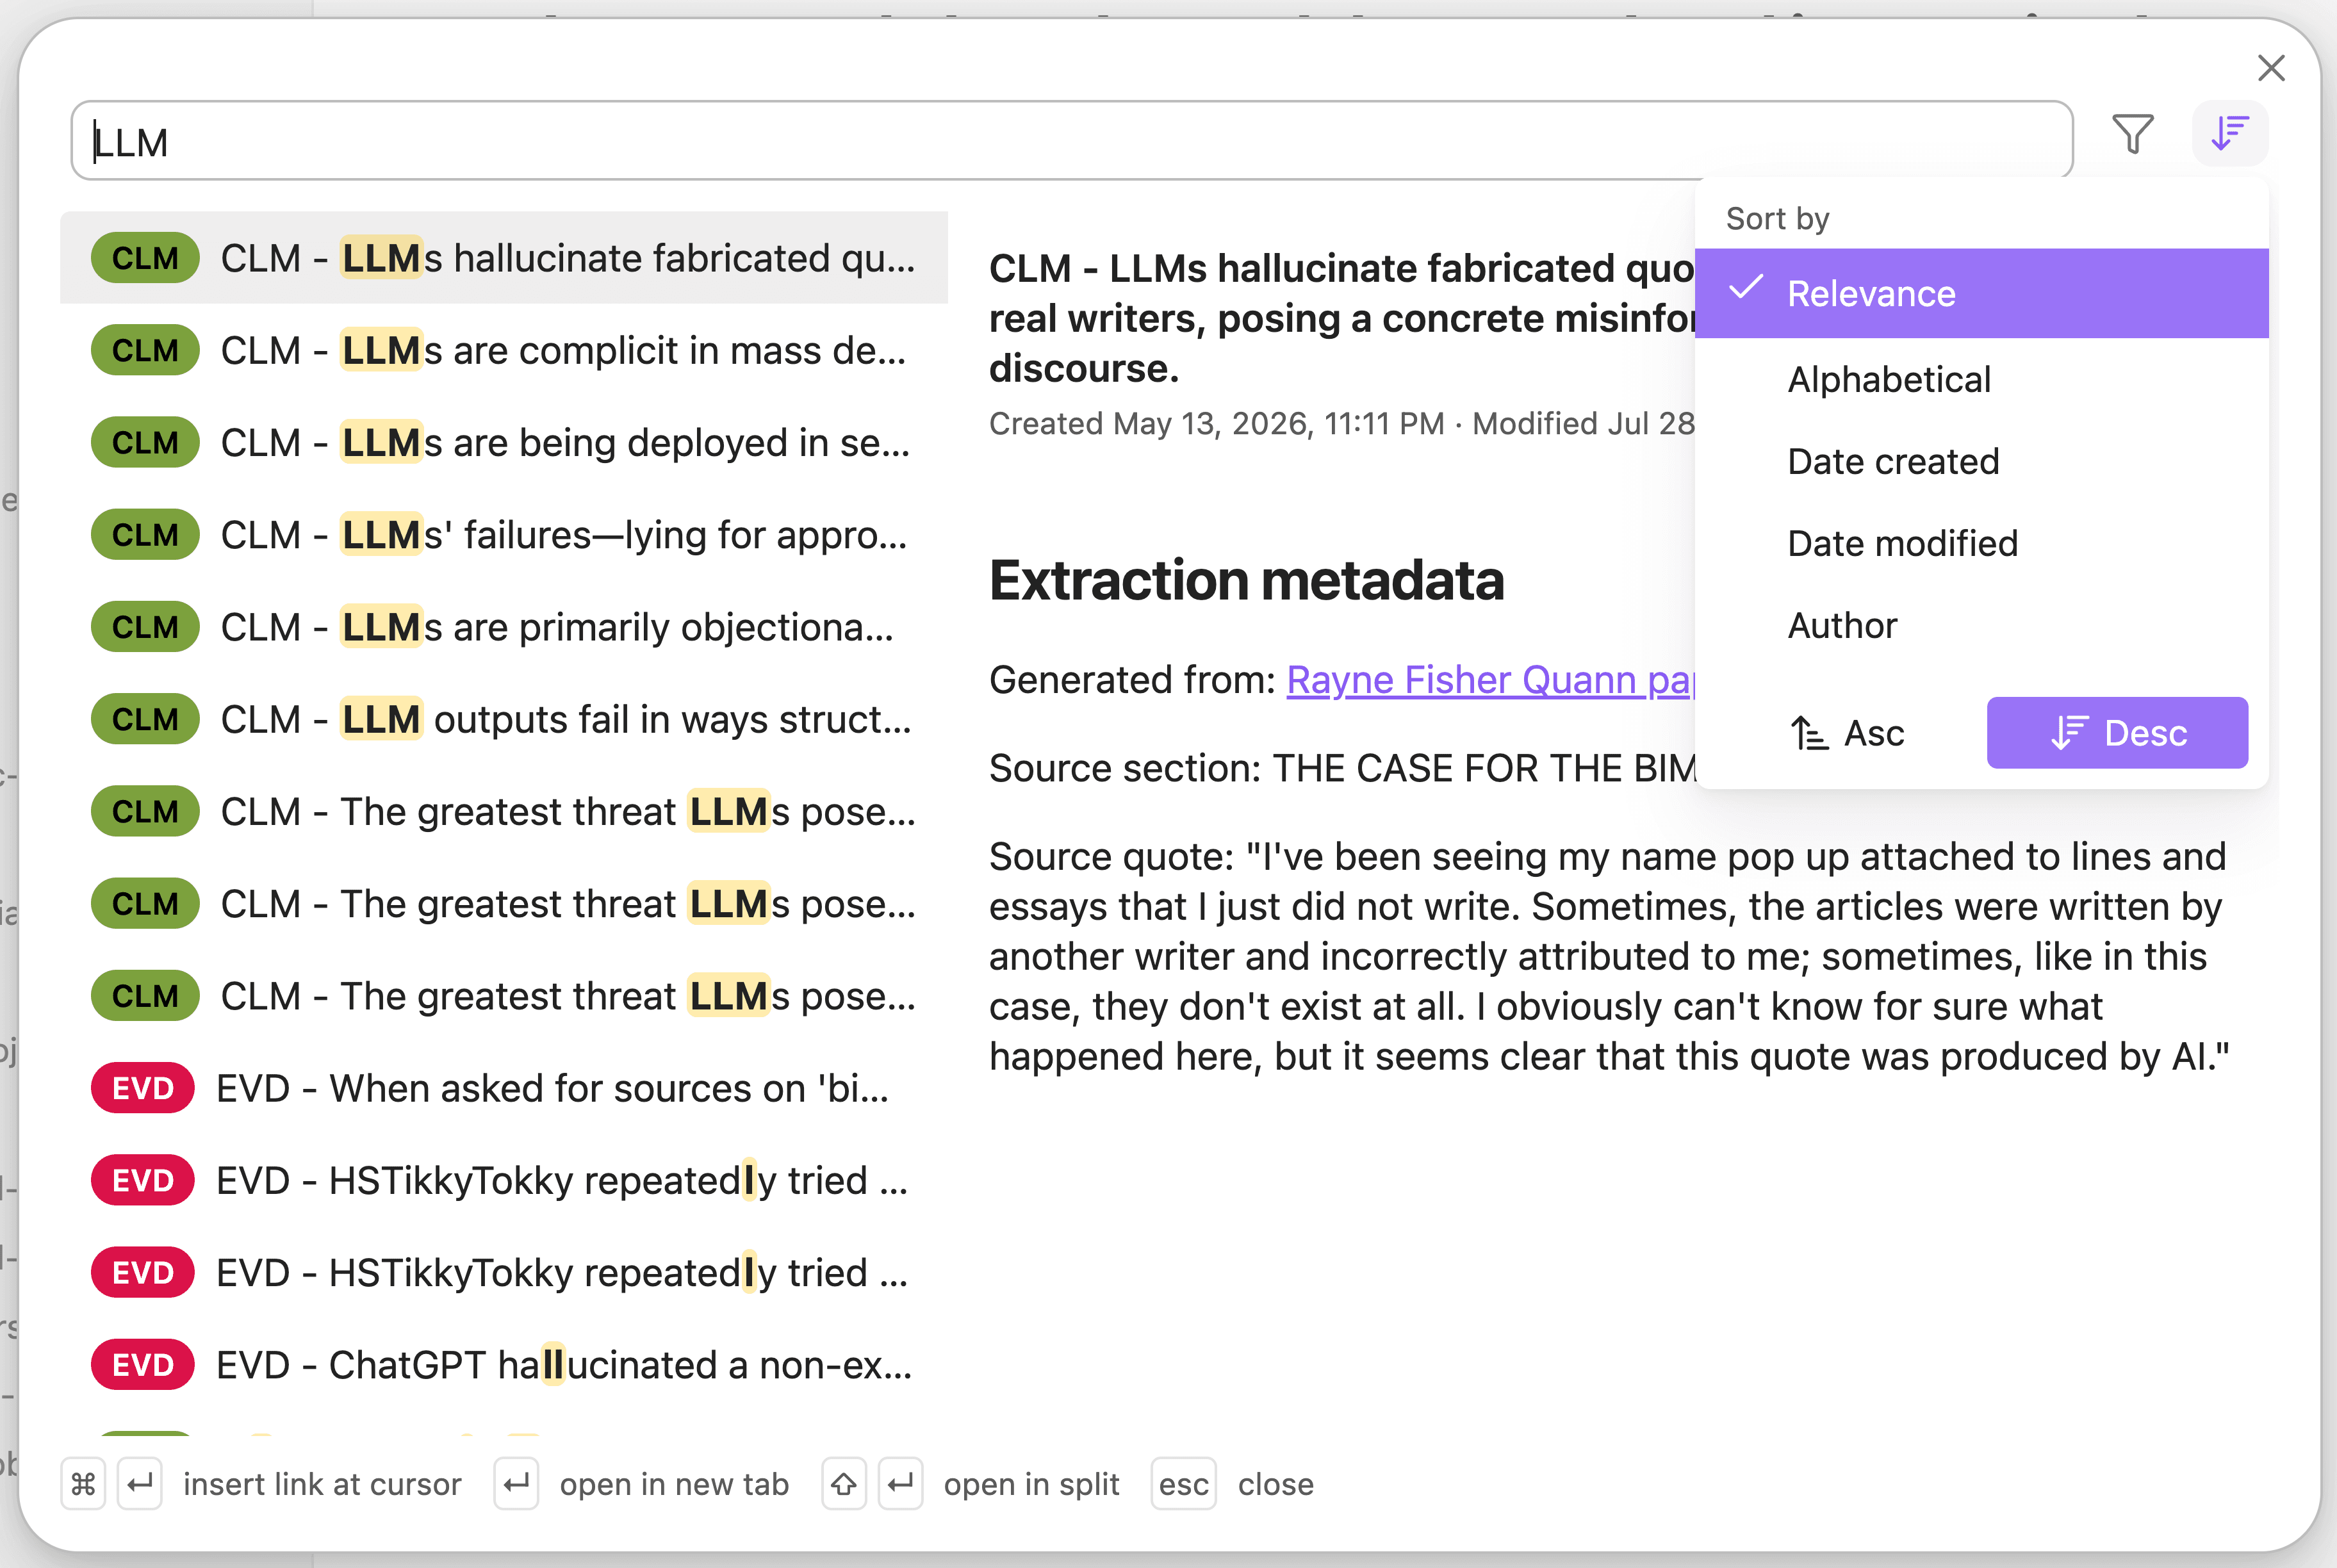Click the esc key hint
This screenshot has width=2337, height=1568.
coord(1183,1484)
